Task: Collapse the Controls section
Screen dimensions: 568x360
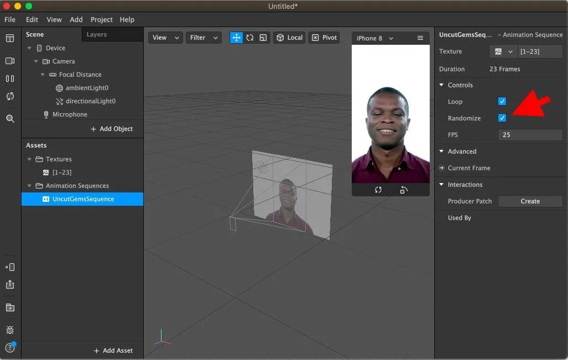Action: click(441, 85)
